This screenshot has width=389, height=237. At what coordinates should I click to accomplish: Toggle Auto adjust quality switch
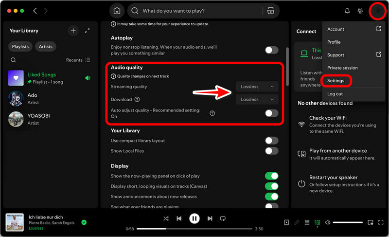pyautogui.click(x=272, y=113)
